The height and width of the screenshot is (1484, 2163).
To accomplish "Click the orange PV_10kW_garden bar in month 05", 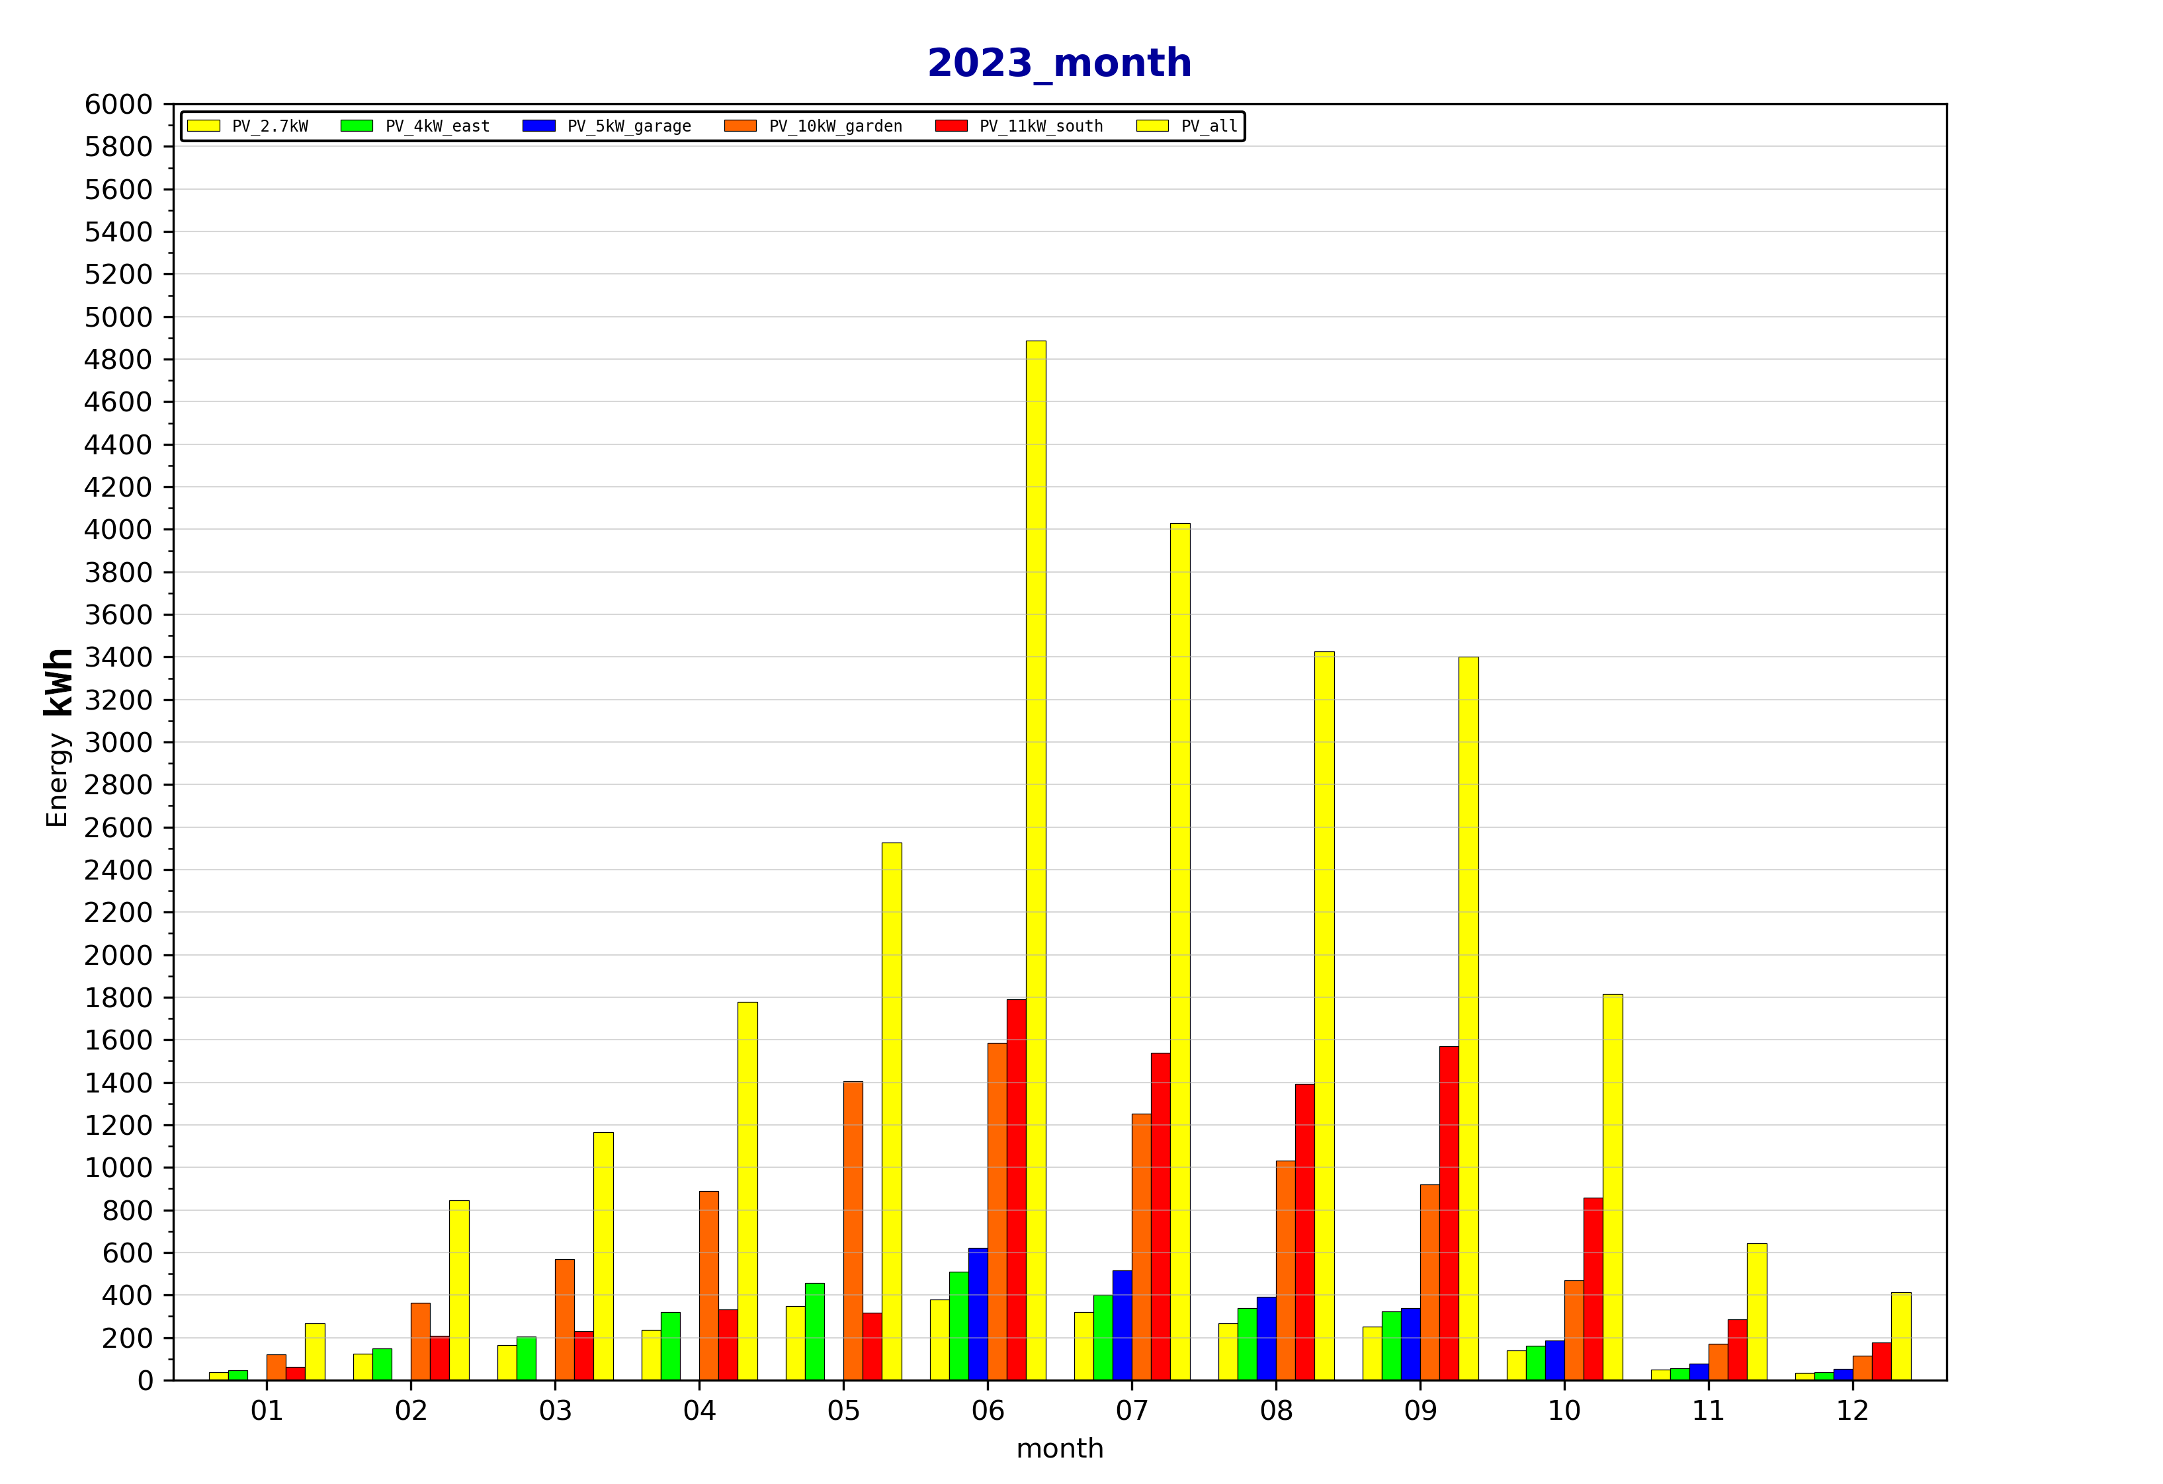I will [x=853, y=1231].
